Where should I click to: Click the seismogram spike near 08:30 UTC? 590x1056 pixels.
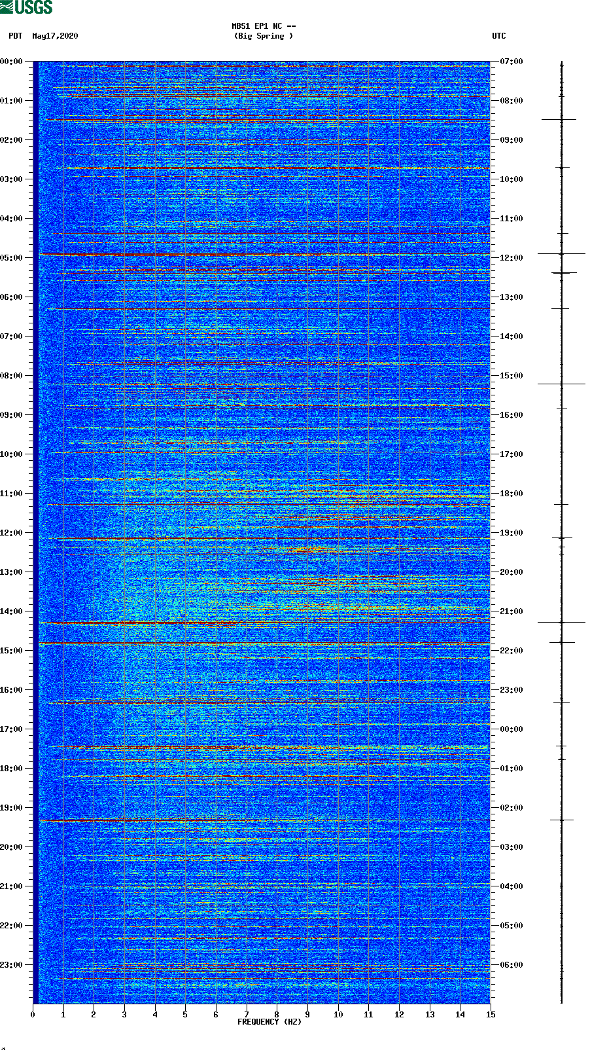pyautogui.click(x=559, y=119)
